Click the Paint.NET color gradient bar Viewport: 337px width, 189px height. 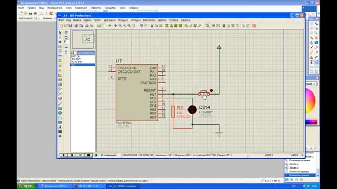(311, 122)
